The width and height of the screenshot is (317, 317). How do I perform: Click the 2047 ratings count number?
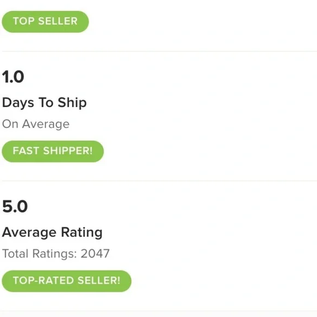point(95,254)
